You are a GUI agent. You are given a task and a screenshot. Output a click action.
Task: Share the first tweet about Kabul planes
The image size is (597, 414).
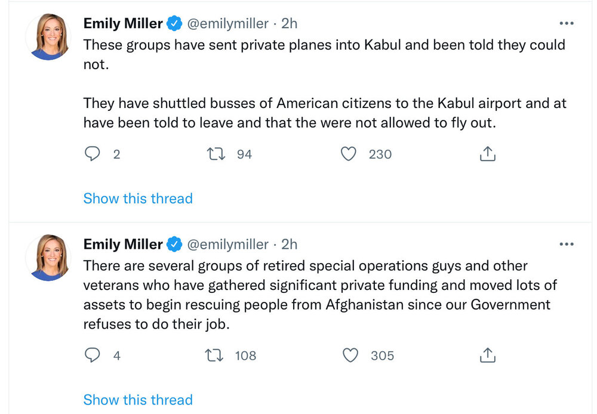pyautogui.click(x=488, y=154)
